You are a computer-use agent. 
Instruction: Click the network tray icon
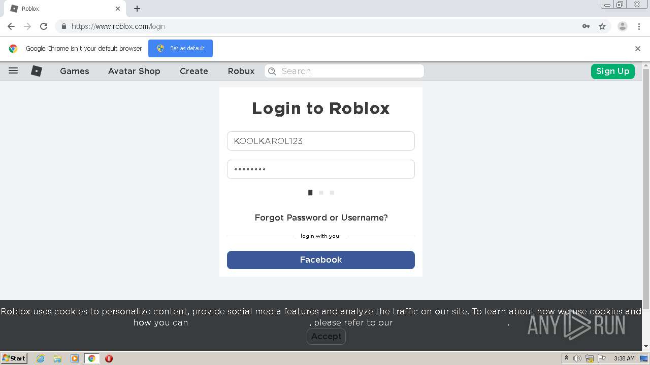pyautogui.click(x=590, y=358)
